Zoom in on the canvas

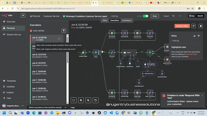point(81,100)
